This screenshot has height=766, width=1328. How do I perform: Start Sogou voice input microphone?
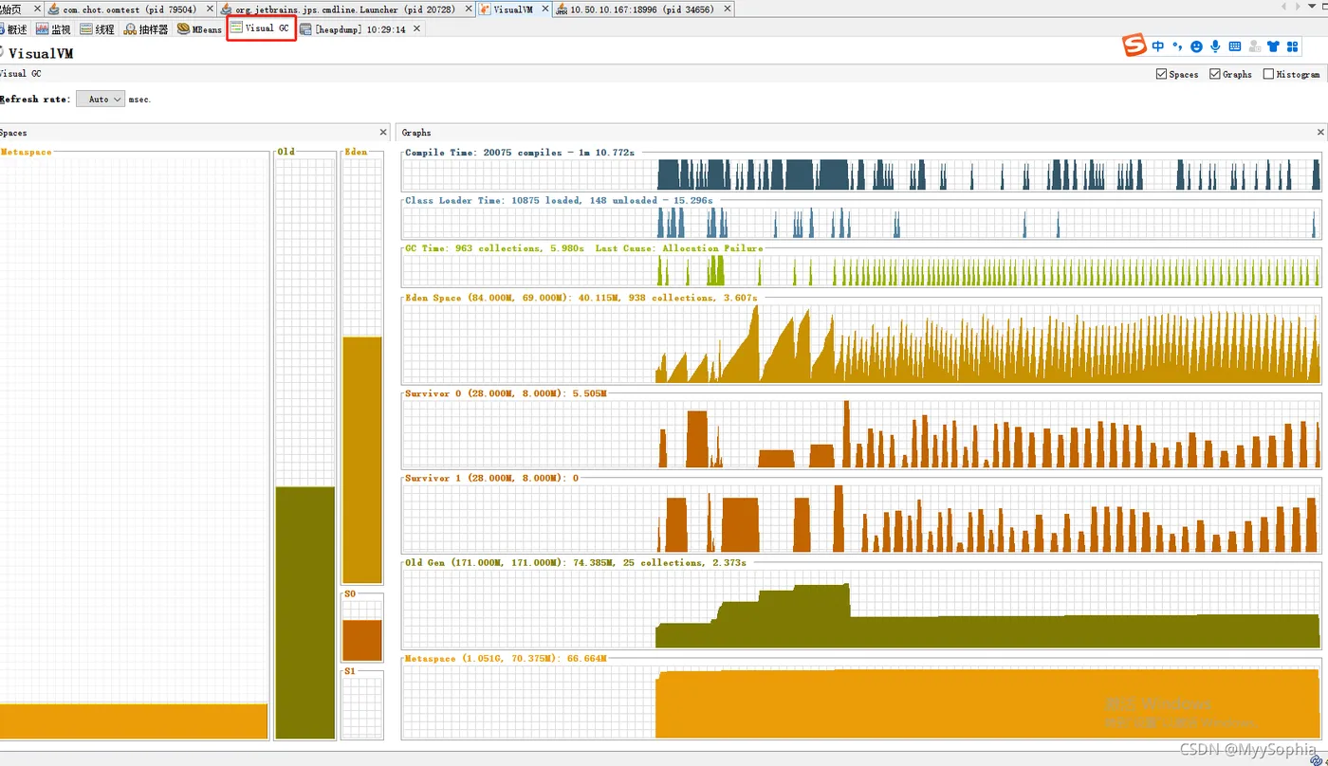point(1215,46)
